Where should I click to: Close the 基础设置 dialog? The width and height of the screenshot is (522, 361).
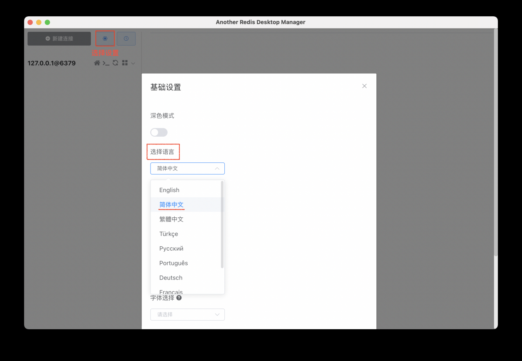(364, 86)
